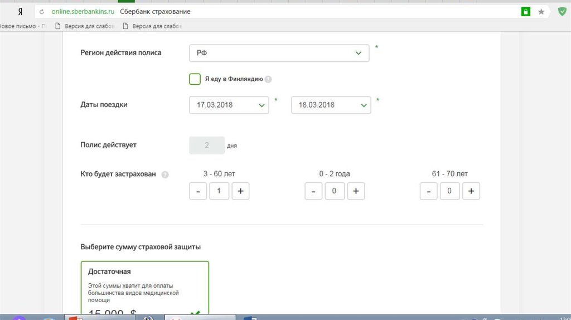Image resolution: width=571 pixels, height=320 pixels.
Task: Open the second Версия для слабовидящих bookmark
Action: (152, 26)
